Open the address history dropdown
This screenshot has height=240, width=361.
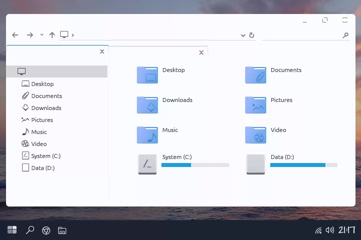[243, 35]
